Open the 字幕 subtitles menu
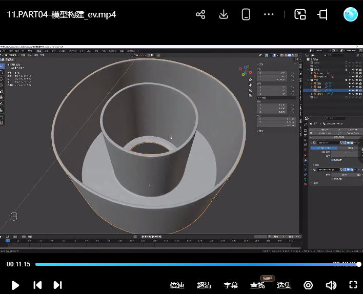 231,285
